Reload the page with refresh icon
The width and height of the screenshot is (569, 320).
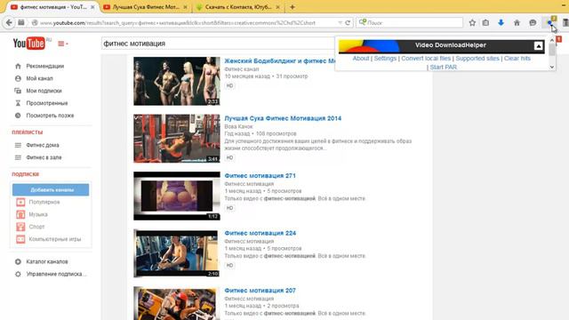point(348,22)
